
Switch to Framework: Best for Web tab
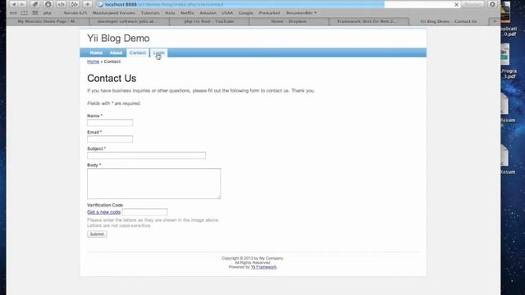[x=369, y=21]
